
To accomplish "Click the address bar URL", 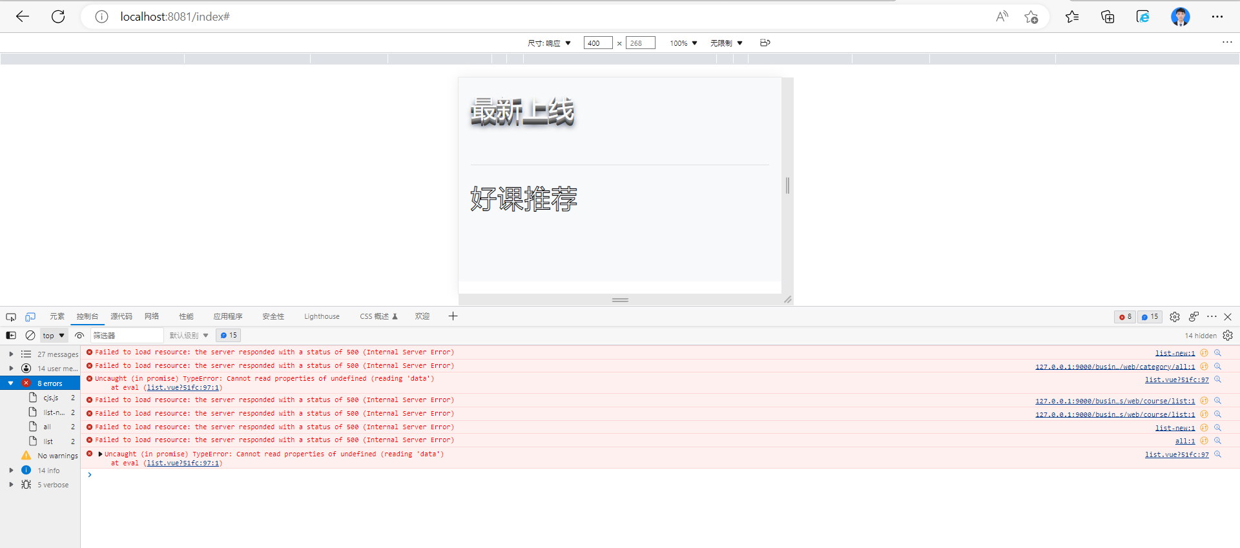I will [175, 17].
